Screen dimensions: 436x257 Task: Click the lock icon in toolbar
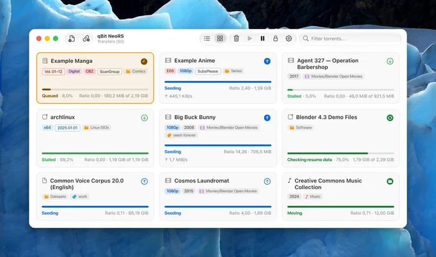(275, 39)
